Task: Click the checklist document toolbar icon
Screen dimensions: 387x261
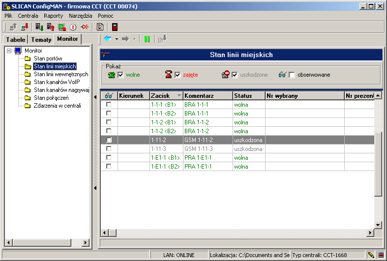Action: click(x=100, y=27)
